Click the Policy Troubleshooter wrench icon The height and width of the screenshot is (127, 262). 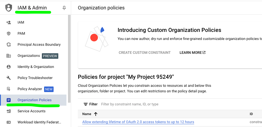[9, 78]
